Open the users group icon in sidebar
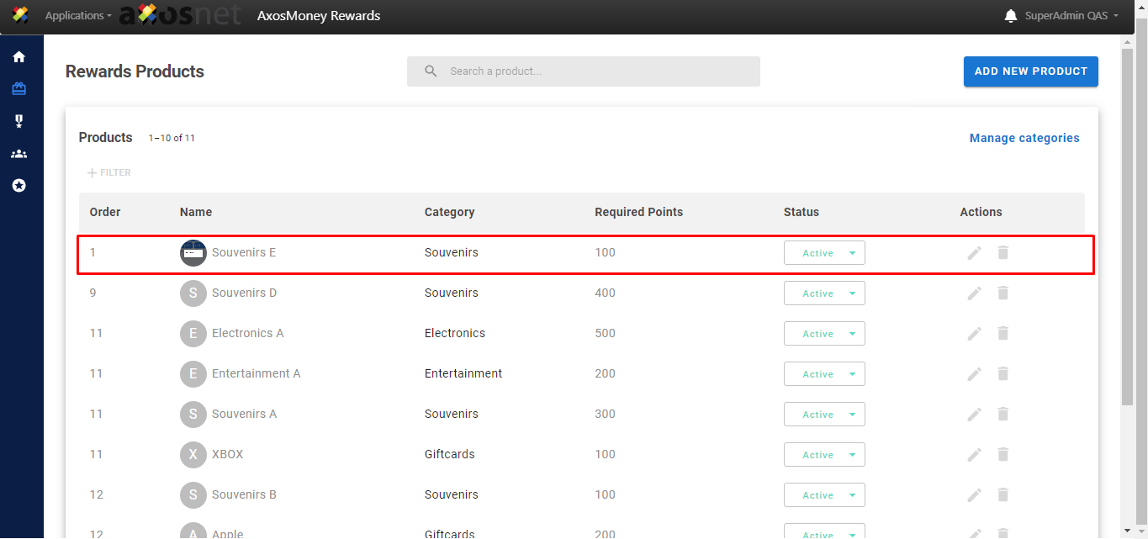The height and width of the screenshot is (539, 1148). [x=19, y=154]
